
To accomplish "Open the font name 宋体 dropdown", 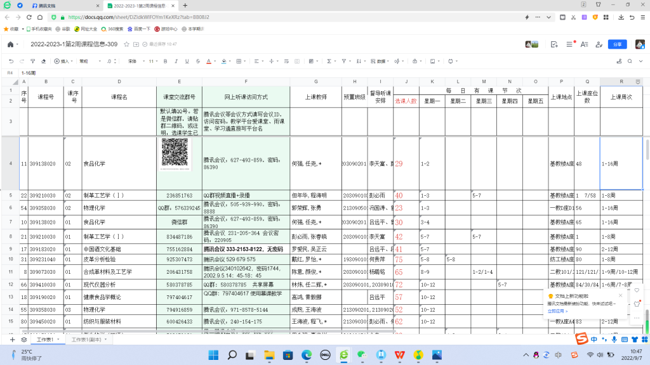I will 135,61.
